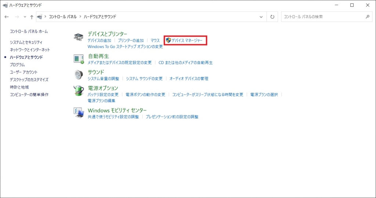
Task: Click CD または他のメディアの自動再生
Action: (185, 63)
